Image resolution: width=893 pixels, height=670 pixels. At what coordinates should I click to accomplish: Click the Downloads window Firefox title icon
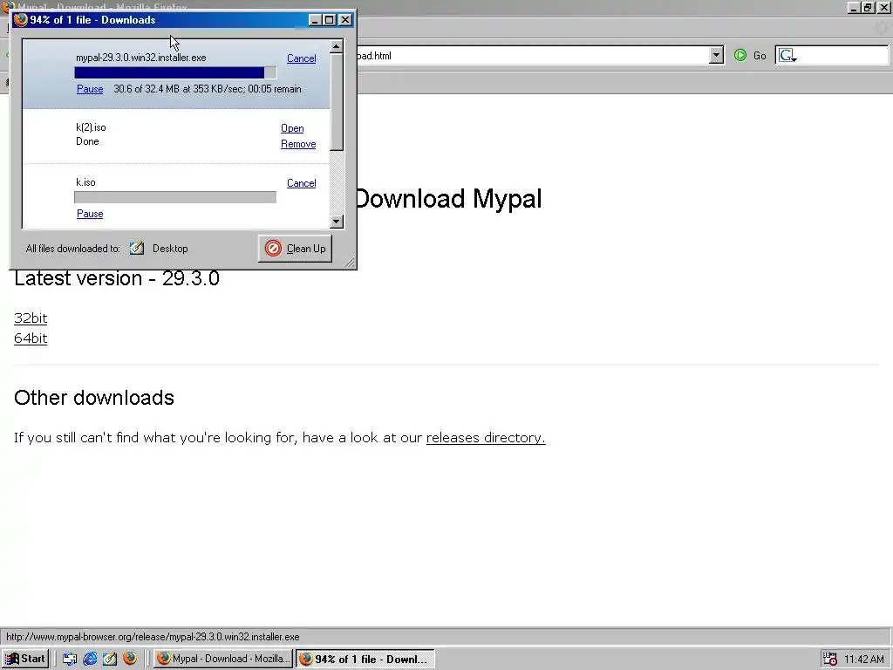21,20
